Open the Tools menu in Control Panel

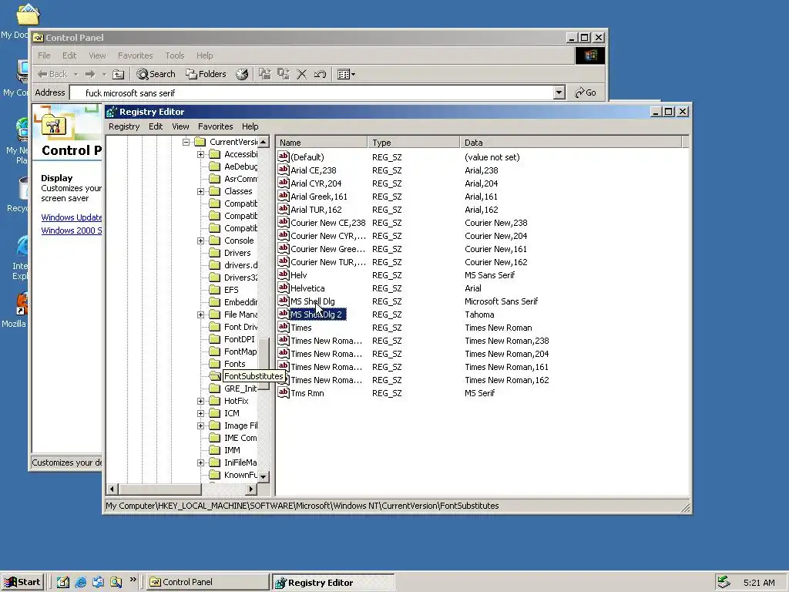pos(175,55)
